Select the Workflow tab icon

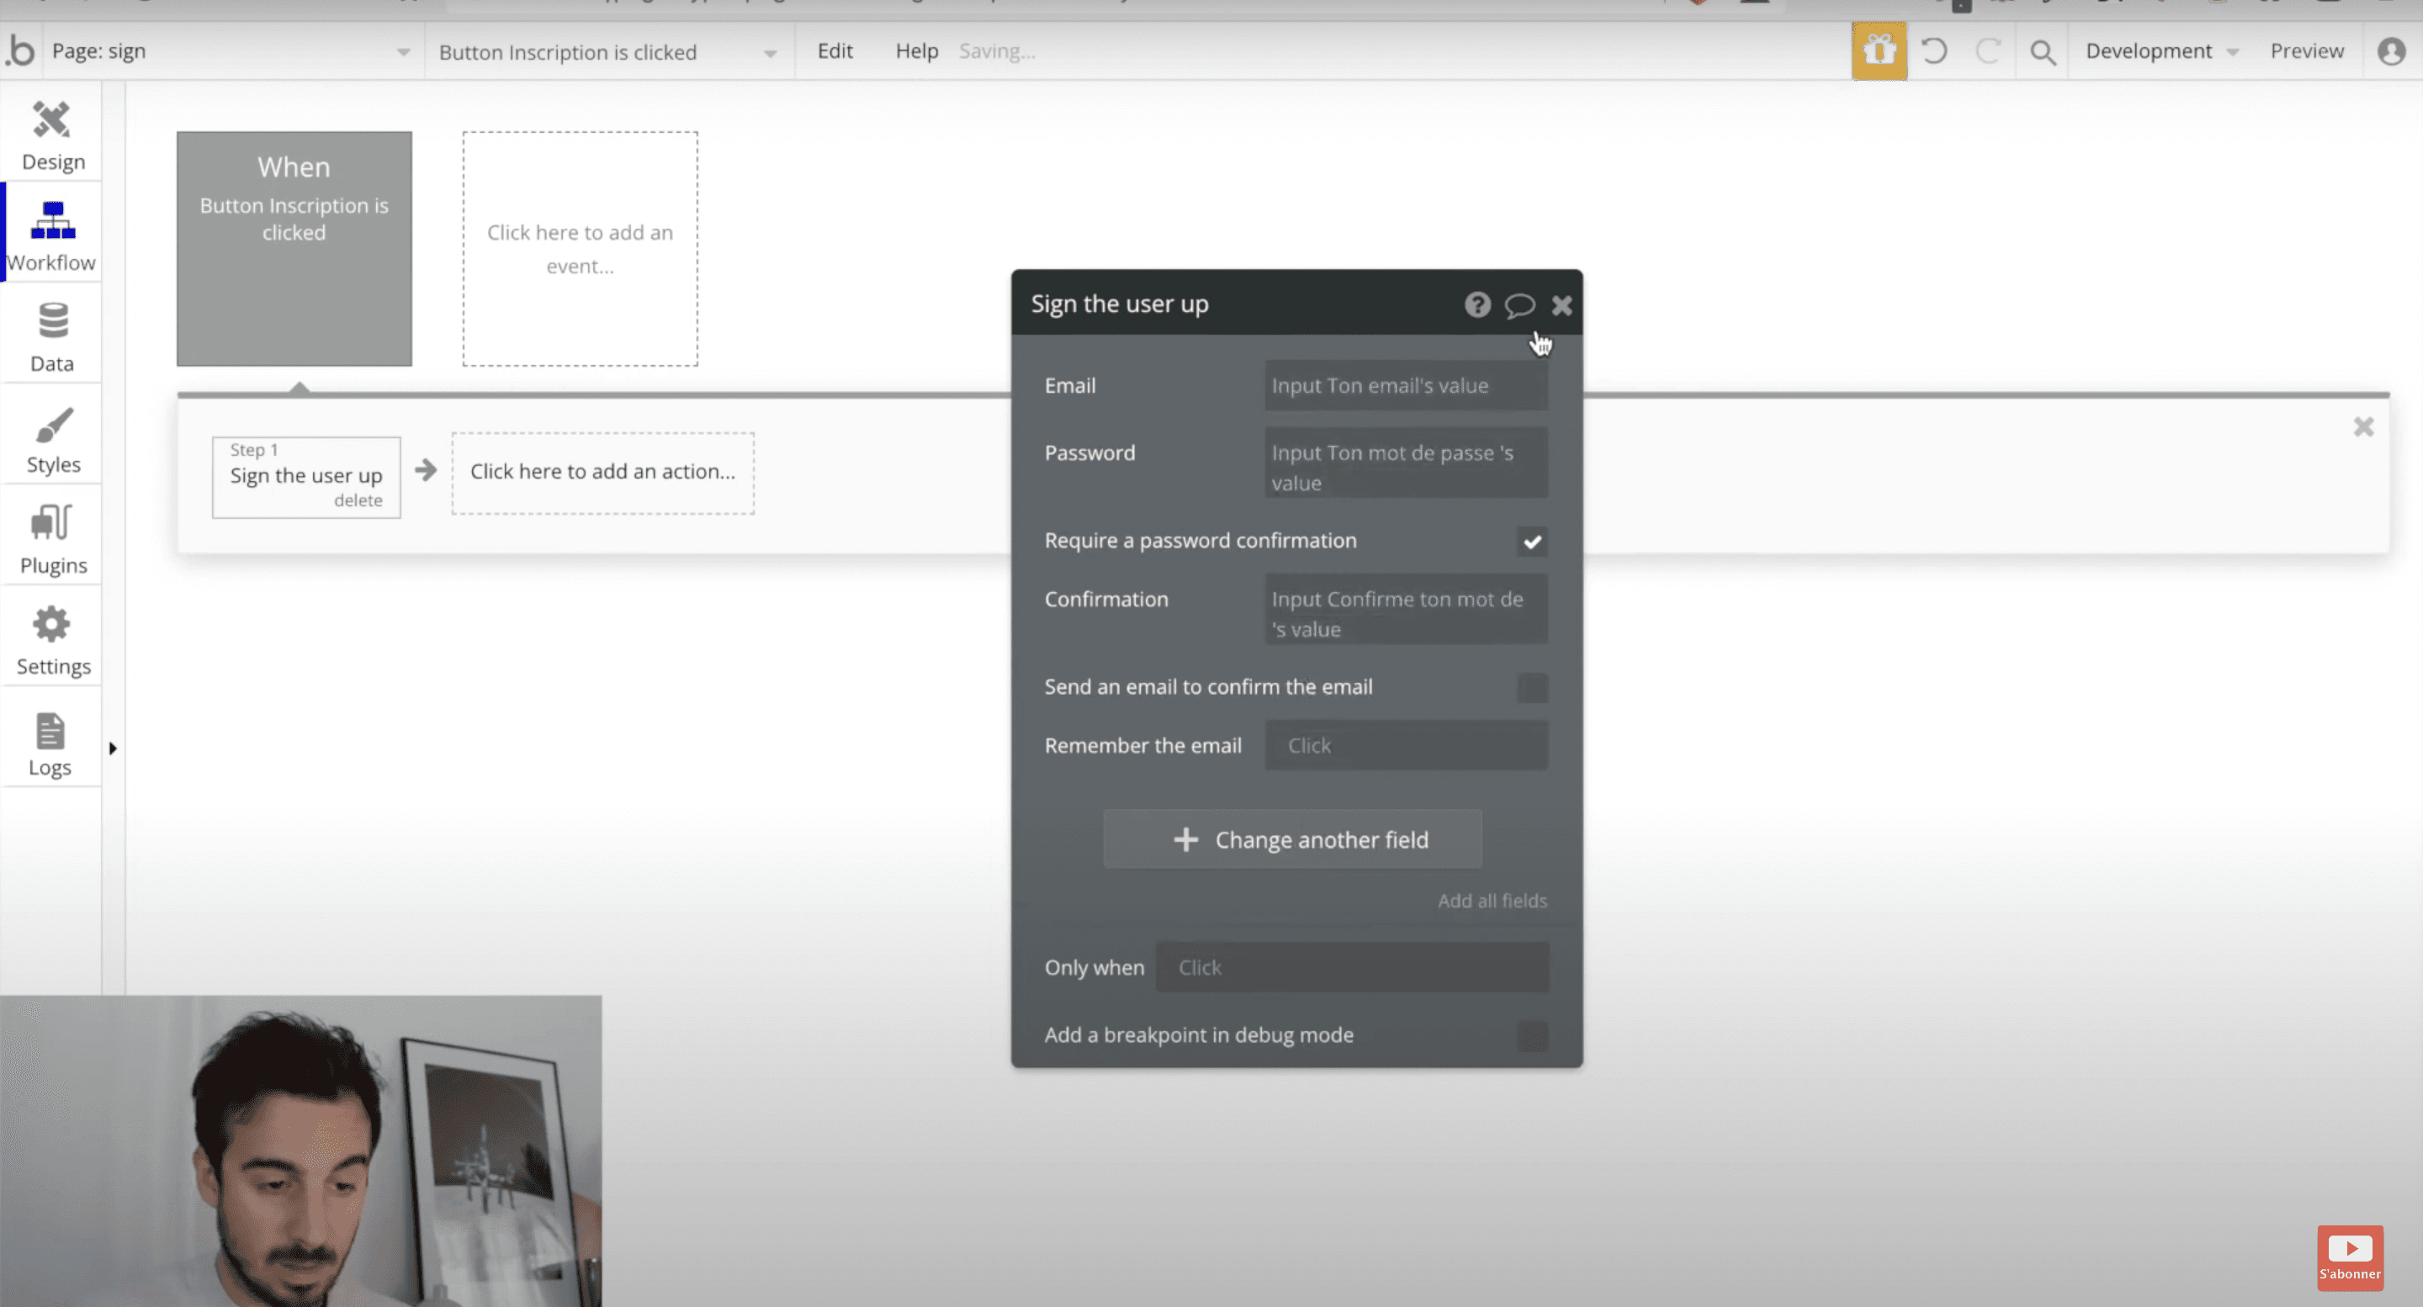(x=51, y=230)
